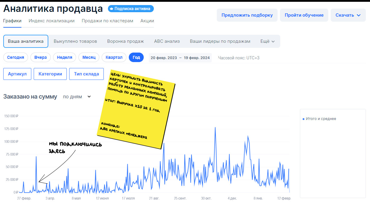The width and height of the screenshot is (370, 204).
Task: Click the crown icon in subscription badge
Action: point(112,9)
